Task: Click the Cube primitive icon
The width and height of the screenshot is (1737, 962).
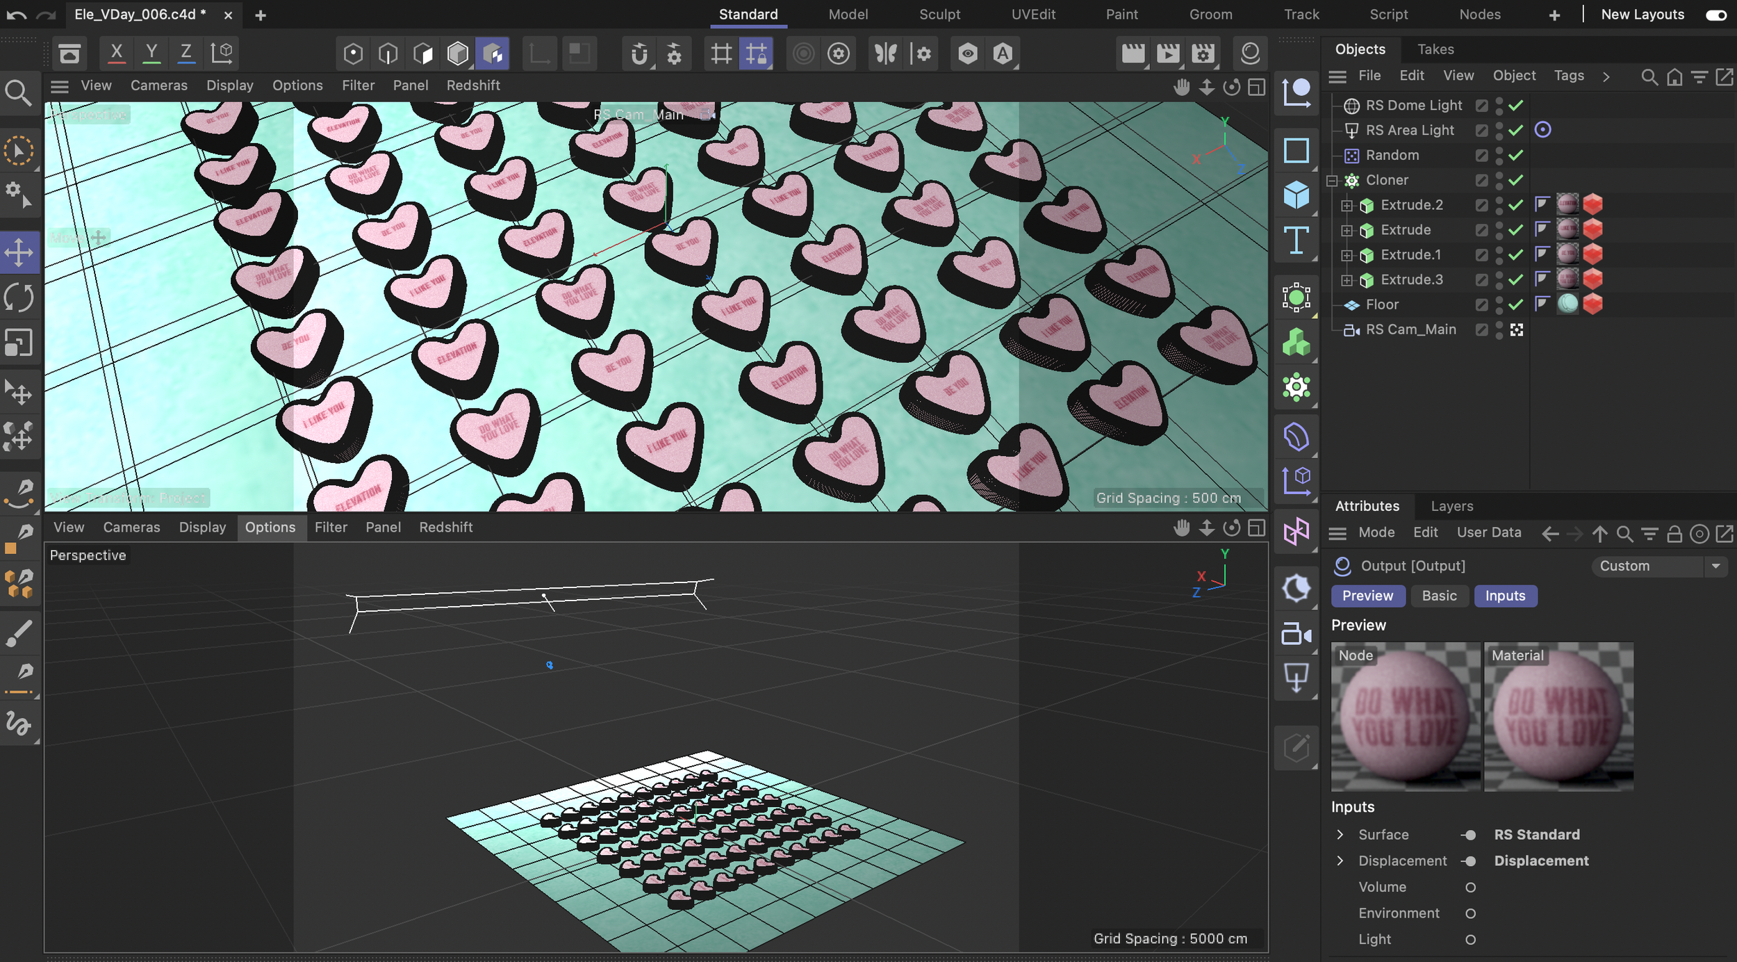Action: pos(1296,195)
